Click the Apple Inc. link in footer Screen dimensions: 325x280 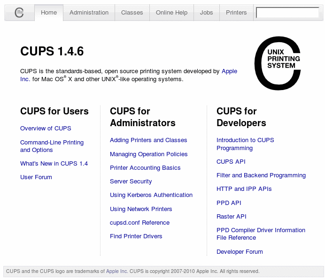(x=116, y=271)
